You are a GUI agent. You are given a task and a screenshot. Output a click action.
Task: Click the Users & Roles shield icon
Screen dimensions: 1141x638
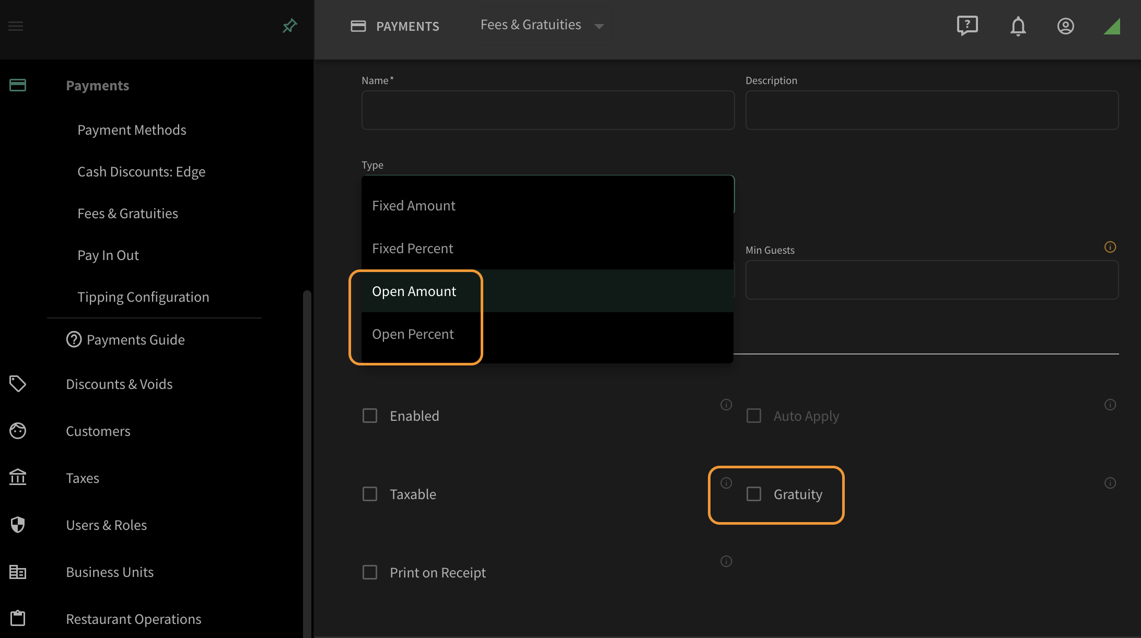18,525
